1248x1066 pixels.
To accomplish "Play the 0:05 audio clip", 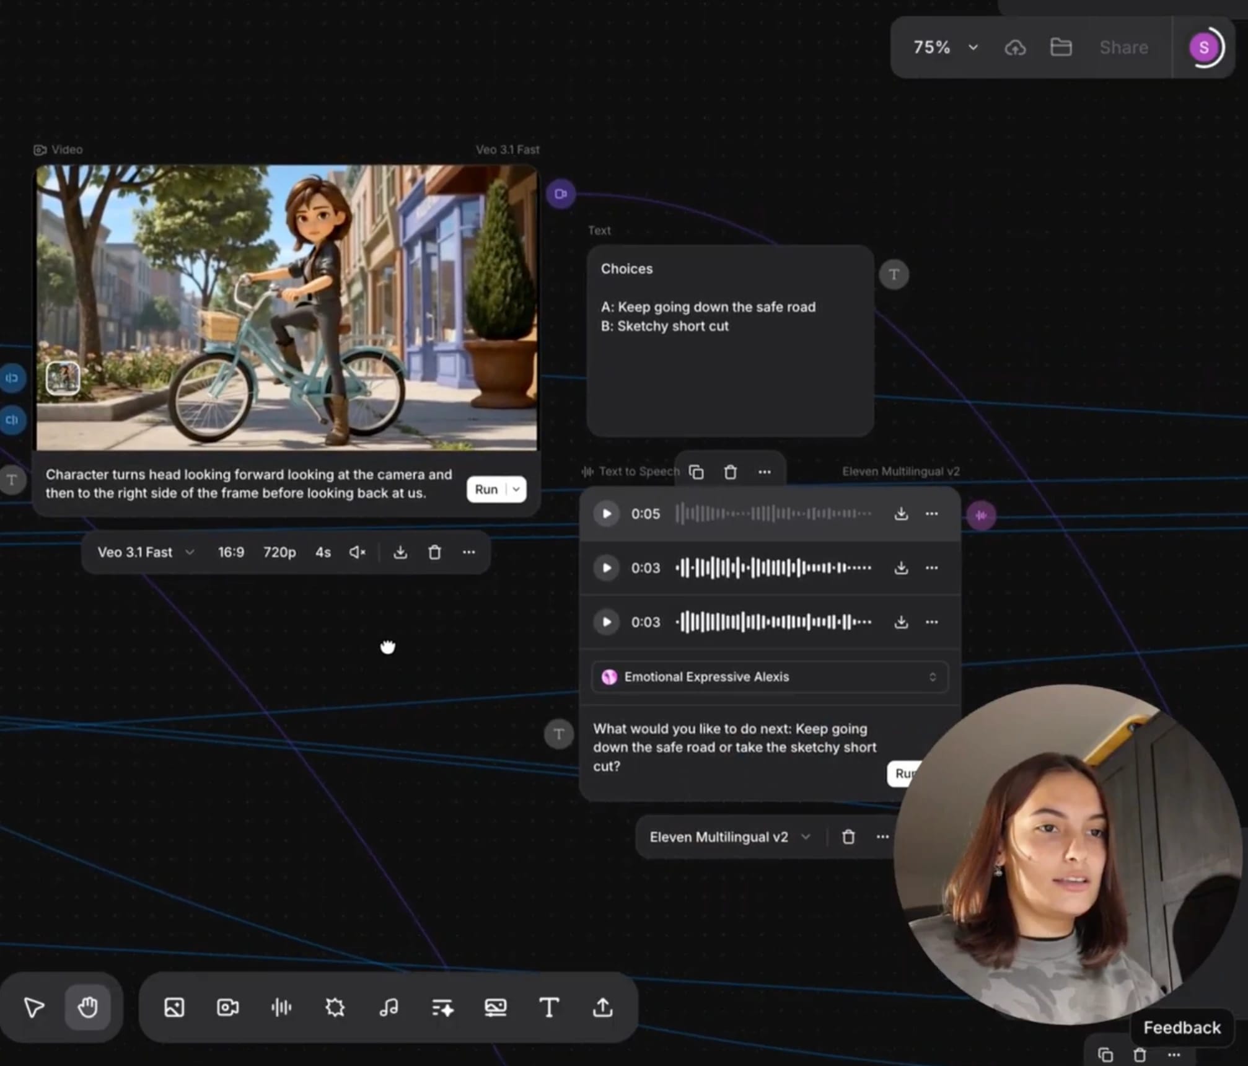I will tap(607, 514).
